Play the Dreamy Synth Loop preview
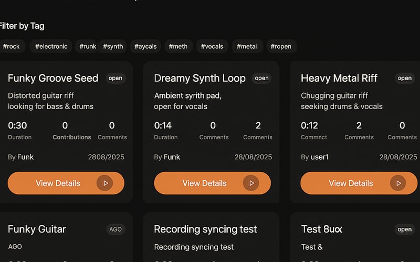 [251, 183]
